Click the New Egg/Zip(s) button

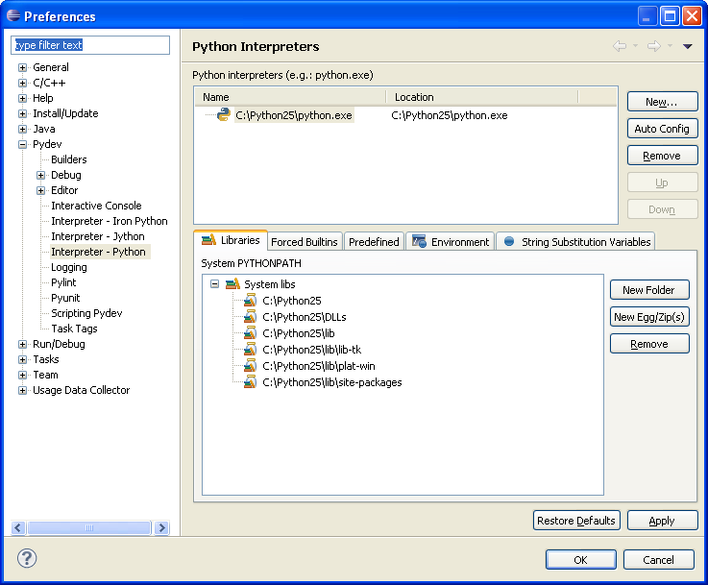click(x=649, y=317)
